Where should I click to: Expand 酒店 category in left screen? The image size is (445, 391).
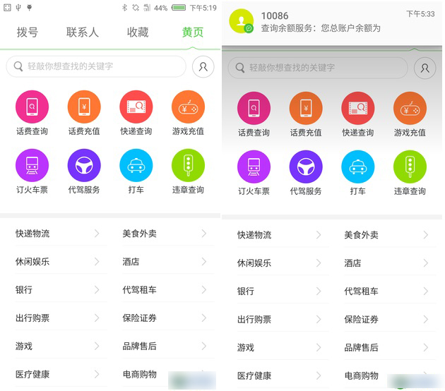point(168,262)
